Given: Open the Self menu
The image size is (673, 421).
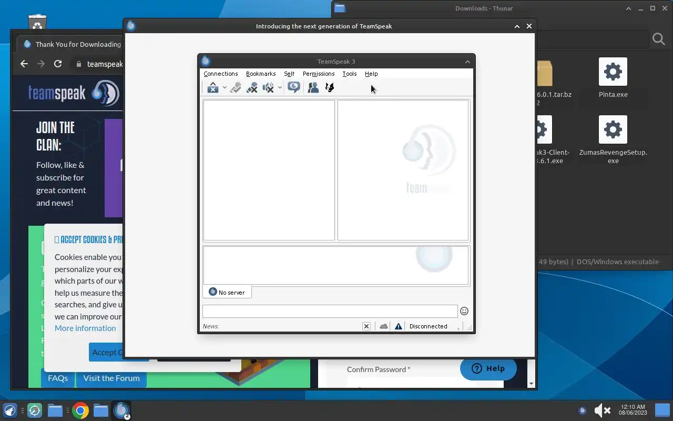Looking at the screenshot, I should [289, 74].
